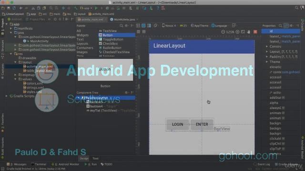Viewport: 305px width, 171px height.
Task: Search properties with magnifier icon
Action: click(280, 26)
